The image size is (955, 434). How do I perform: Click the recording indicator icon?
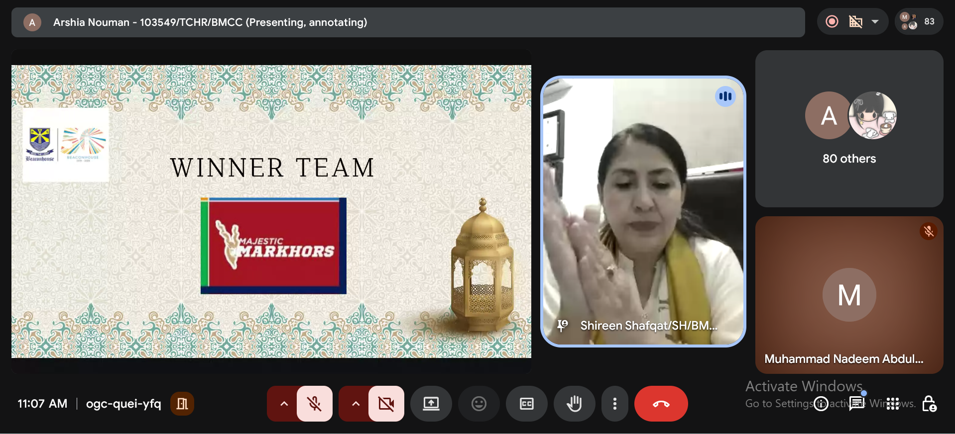[x=832, y=21]
